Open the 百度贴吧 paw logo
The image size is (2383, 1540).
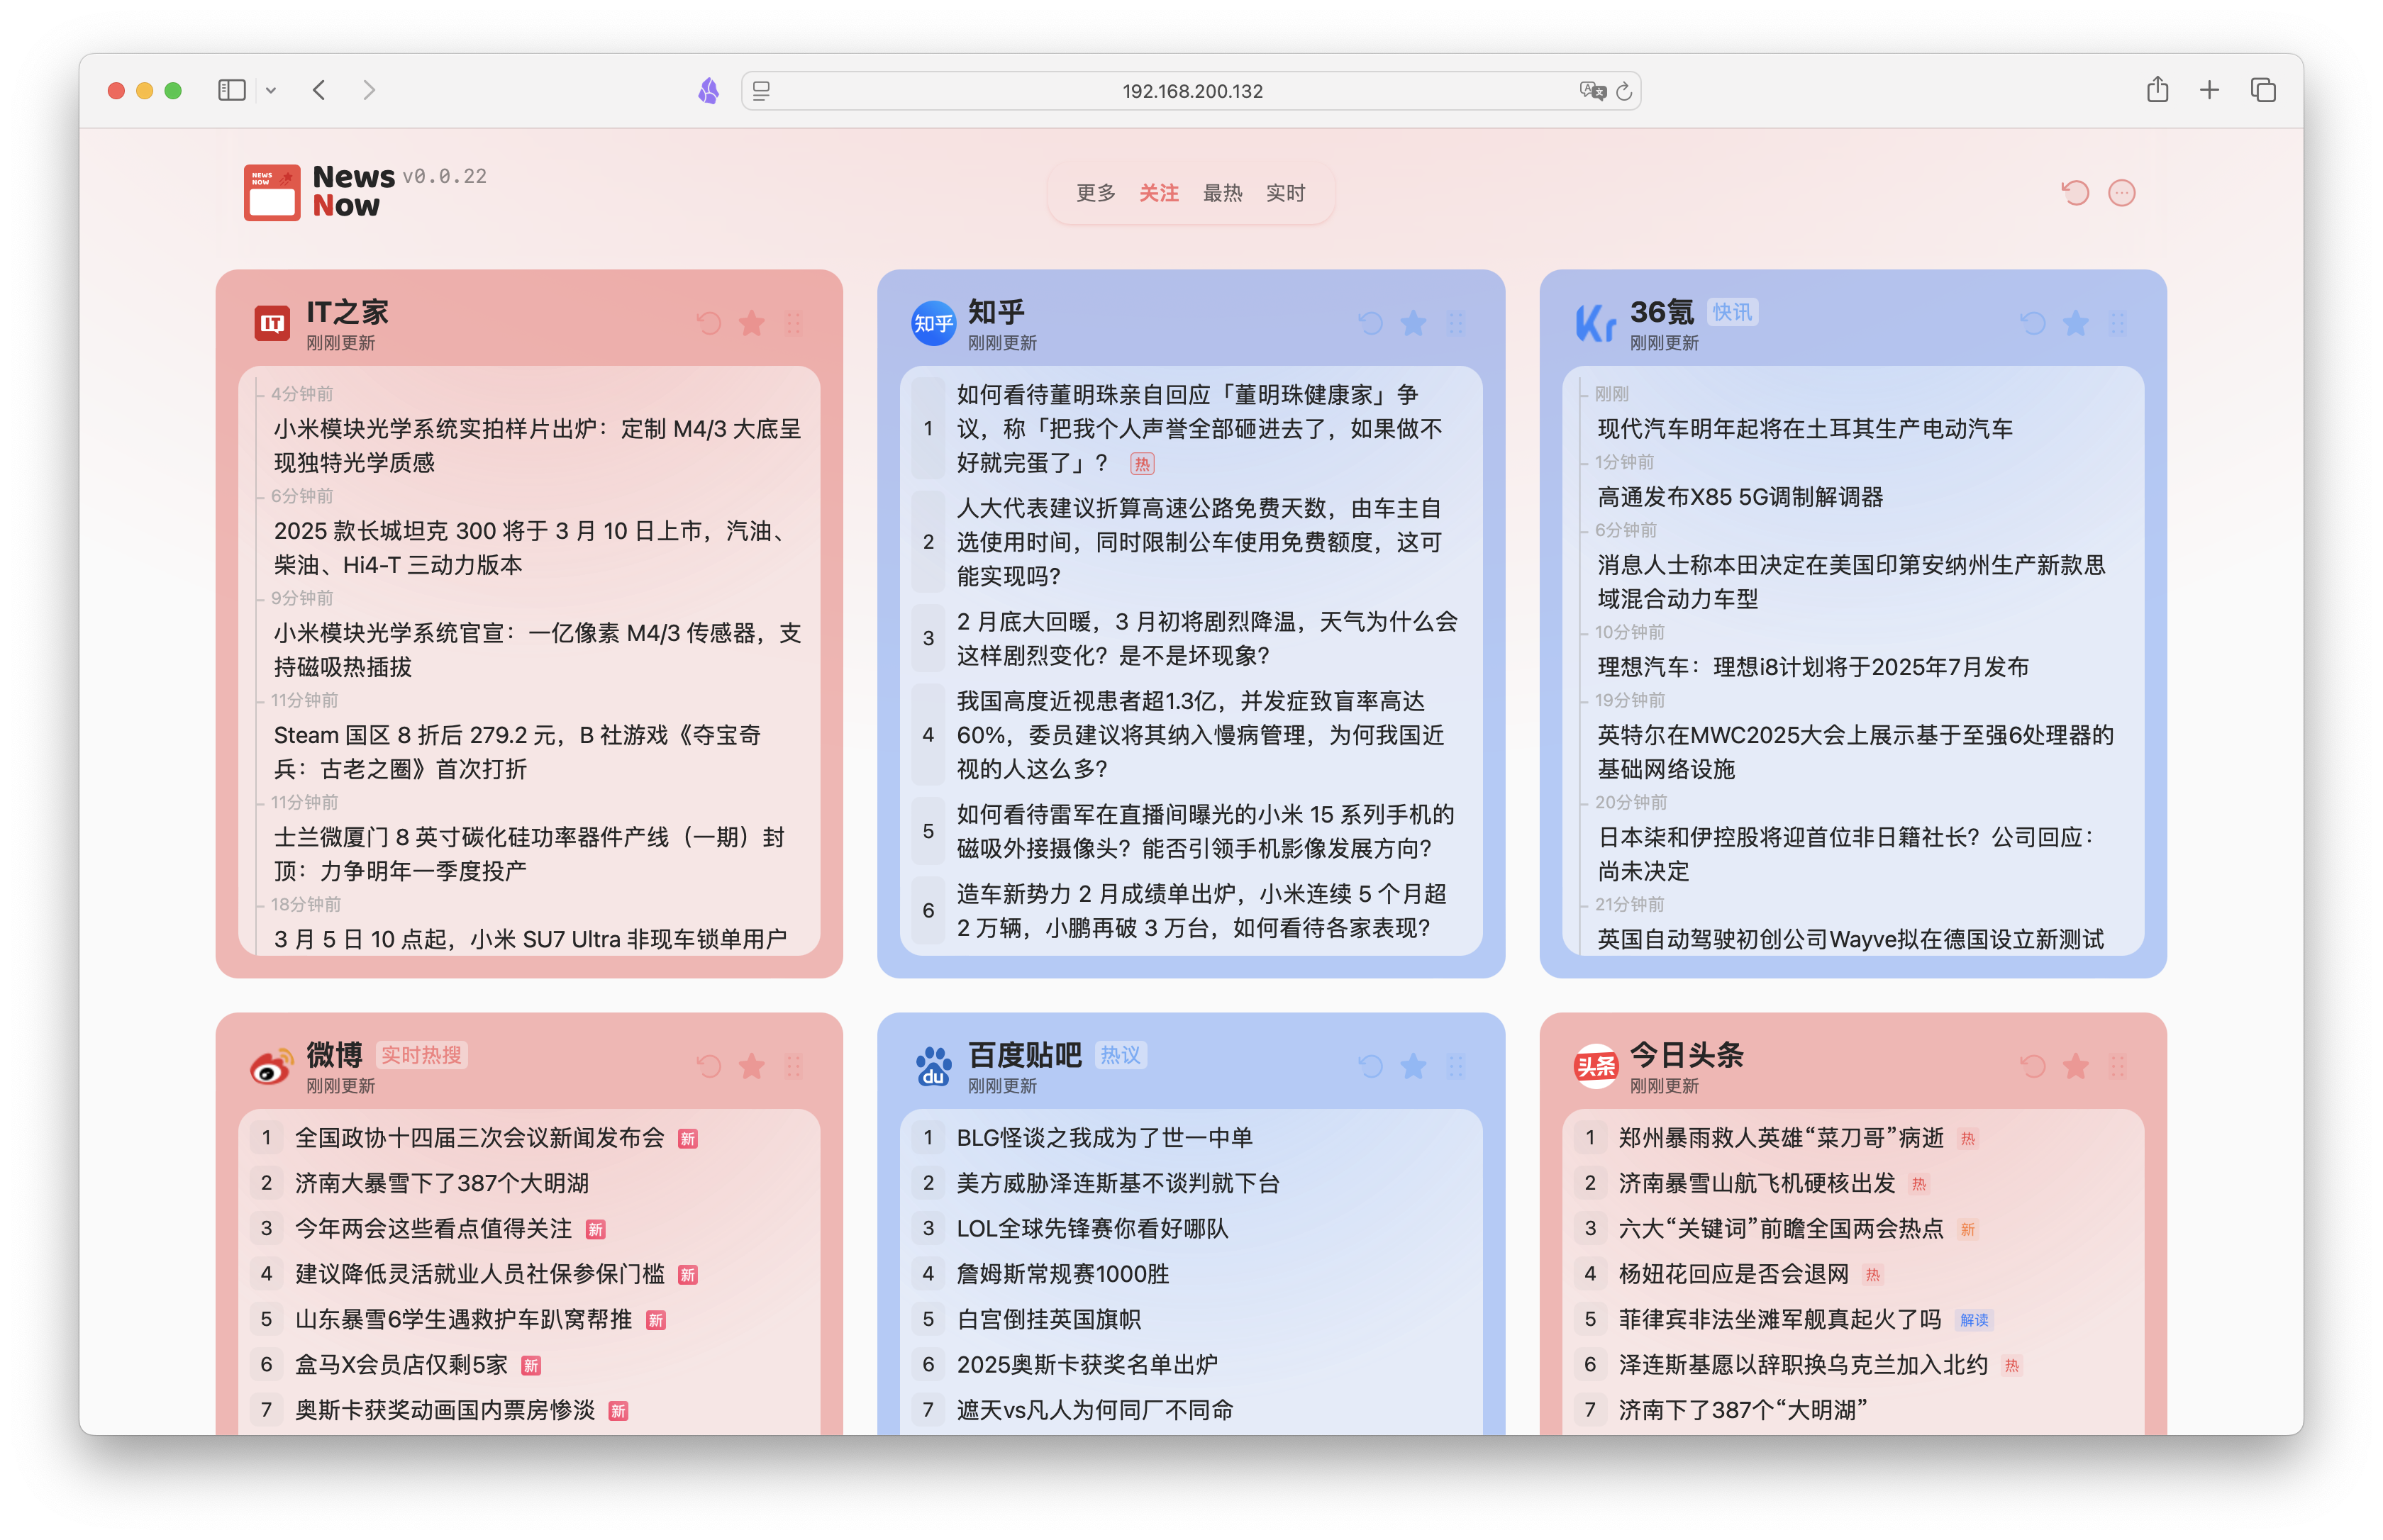point(933,1066)
